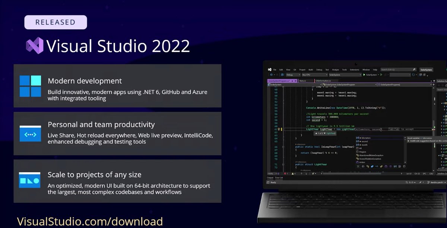The height and width of the screenshot is (228, 447).
Task: Open the Error List tab
Action: click(279, 178)
